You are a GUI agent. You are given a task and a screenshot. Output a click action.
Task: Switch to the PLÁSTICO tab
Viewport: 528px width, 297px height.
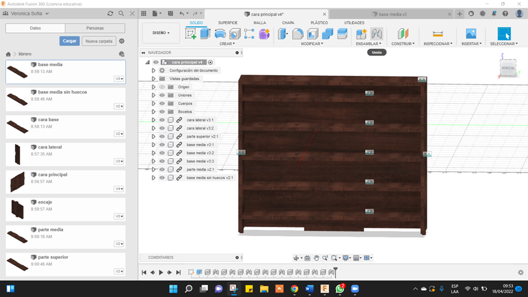tap(319, 23)
